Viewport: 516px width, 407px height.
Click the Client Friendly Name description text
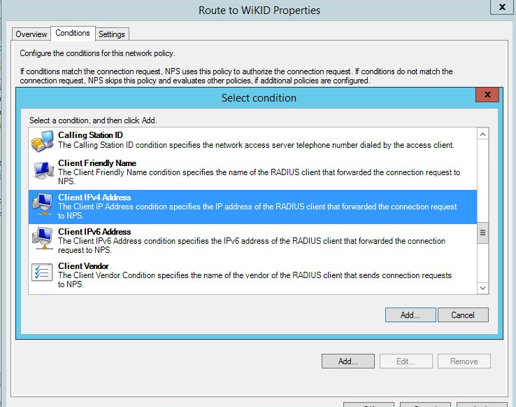pyautogui.click(x=259, y=177)
